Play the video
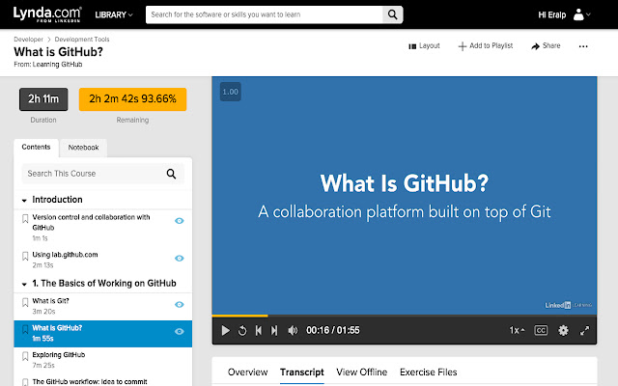The width and height of the screenshot is (618, 386). point(225,330)
